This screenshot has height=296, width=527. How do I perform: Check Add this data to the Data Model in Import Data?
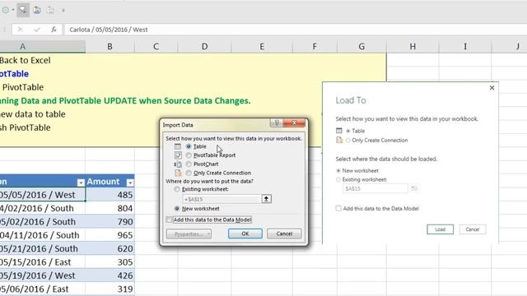coord(169,220)
